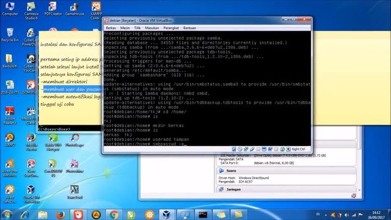
Task: Click the optical disc indicator in VM status bar
Action: click(x=239, y=149)
